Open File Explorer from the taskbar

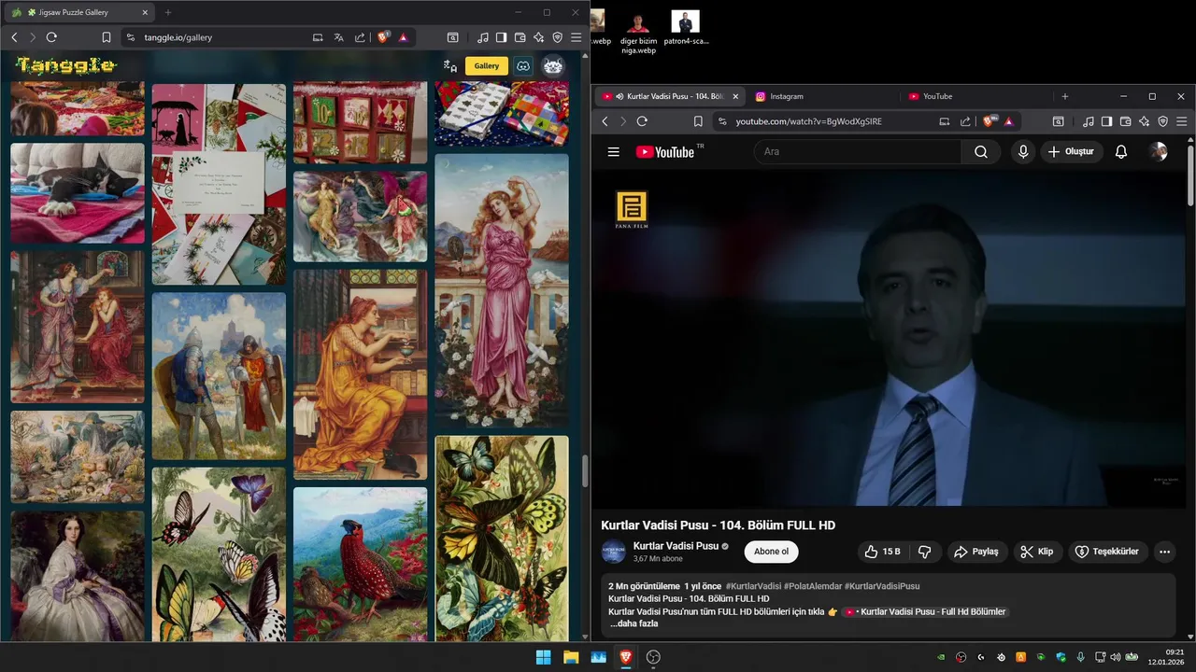click(x=571, y=657)
